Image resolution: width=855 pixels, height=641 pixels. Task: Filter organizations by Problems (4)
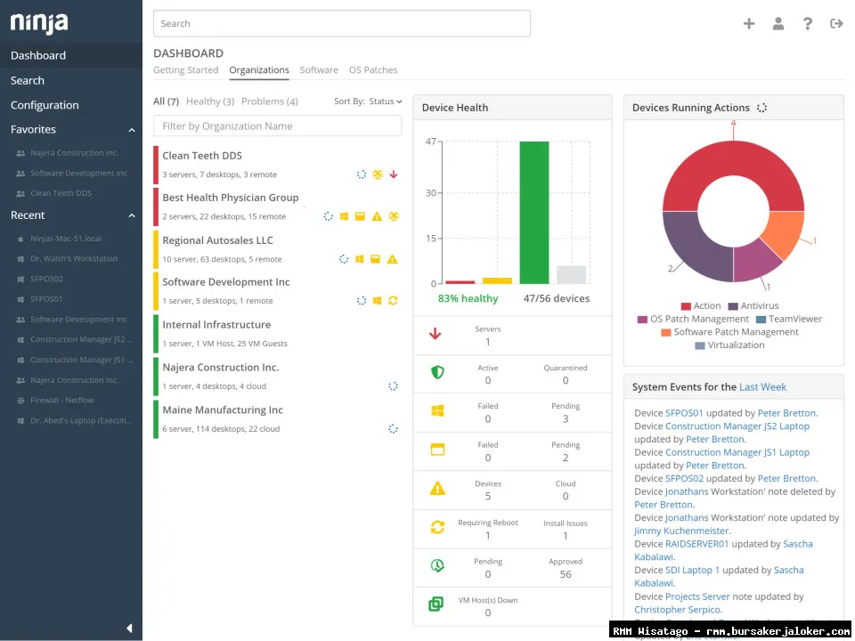tap(269, 101)
